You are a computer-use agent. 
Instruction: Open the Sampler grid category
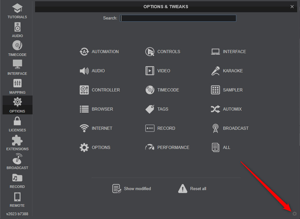227,90
